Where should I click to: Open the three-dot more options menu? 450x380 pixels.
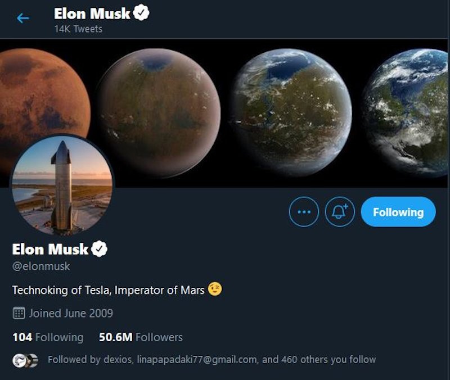coord(304,212)
